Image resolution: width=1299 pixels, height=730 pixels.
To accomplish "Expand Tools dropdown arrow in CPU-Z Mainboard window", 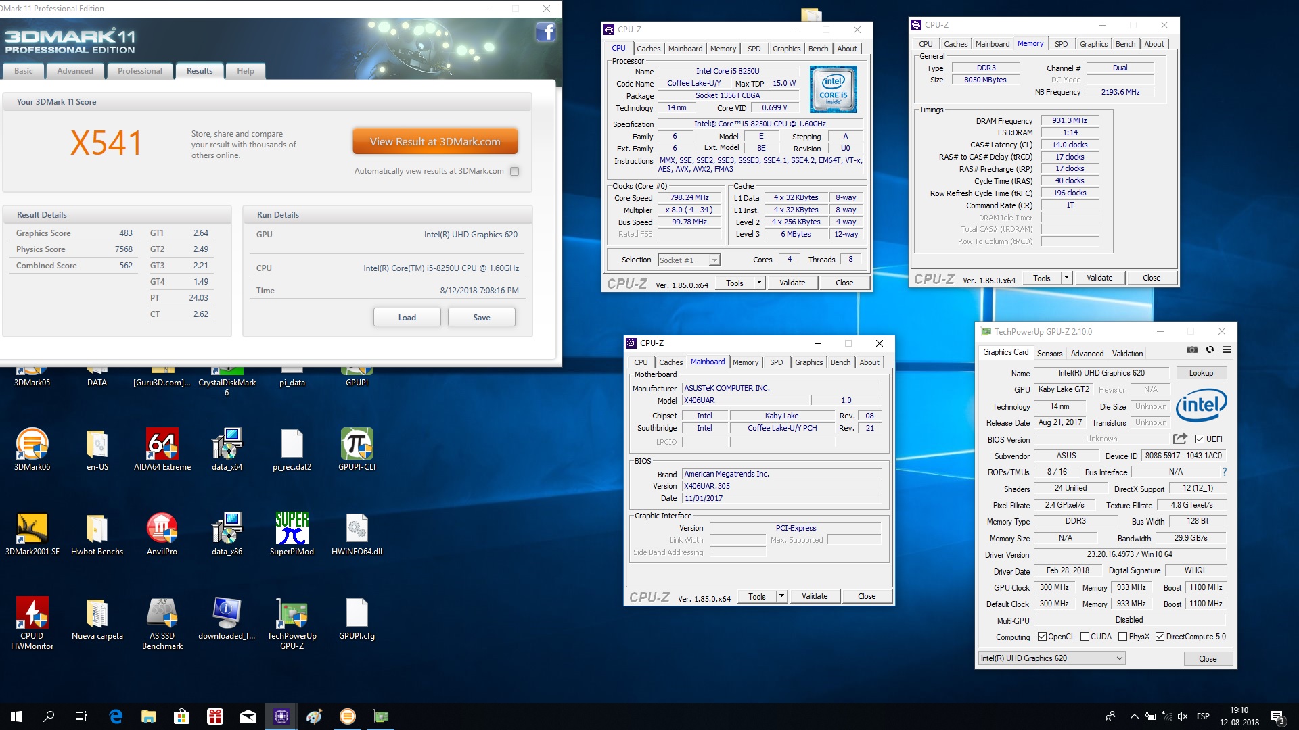I will point(782,596).
